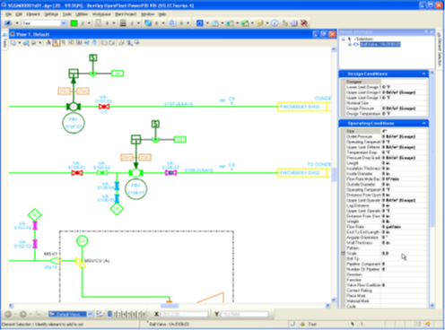
Task: Click the FBV 0108-01 instrument bubble
Action: tap(135, 189)
